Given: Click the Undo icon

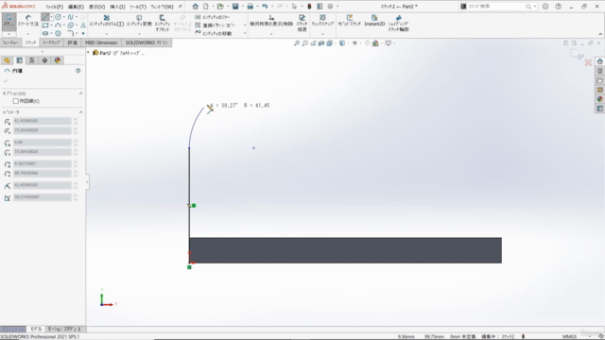Looking at the screenshot, I should 265,7.
